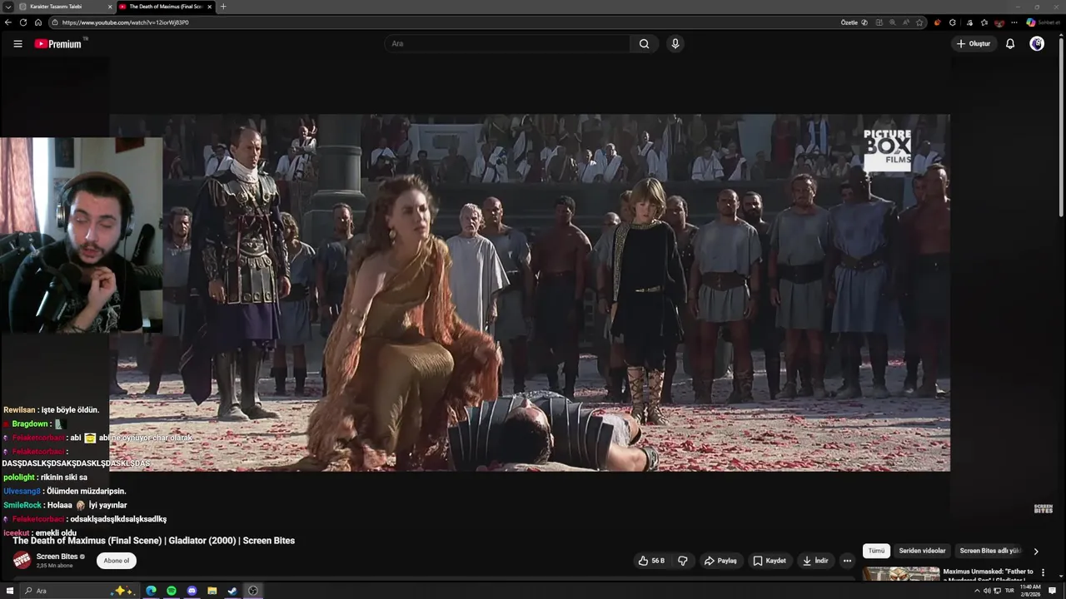Show more filter chips with right chevron
Screen dimensions: 1066x599
click(1036, 551)
